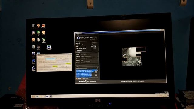The height and width of the screenshot is (109, 194).
Task: Open the File menu in Cinebench
Action: pos(76,35)
